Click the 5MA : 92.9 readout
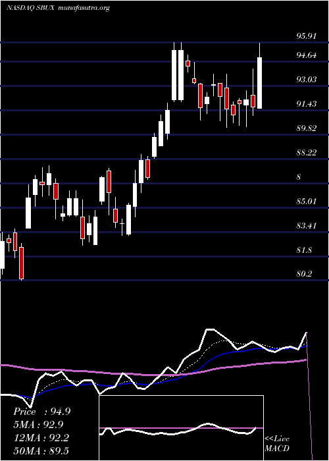 pyautogui.click(x=38, y=424)
